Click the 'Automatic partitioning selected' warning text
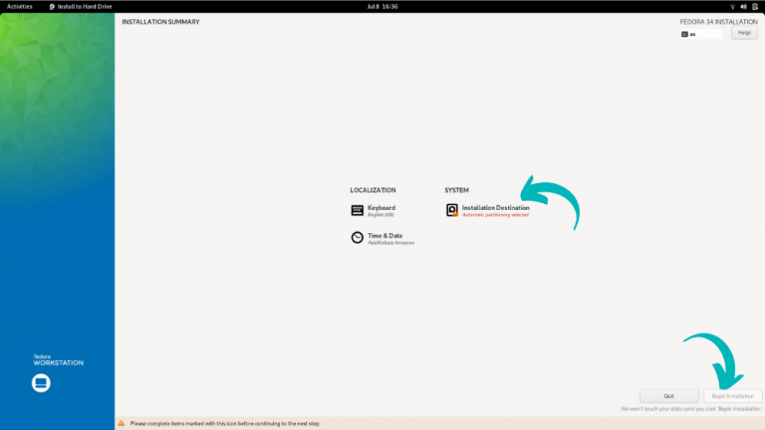Viewport: 765px width, 430px height. tap(495, 215)
